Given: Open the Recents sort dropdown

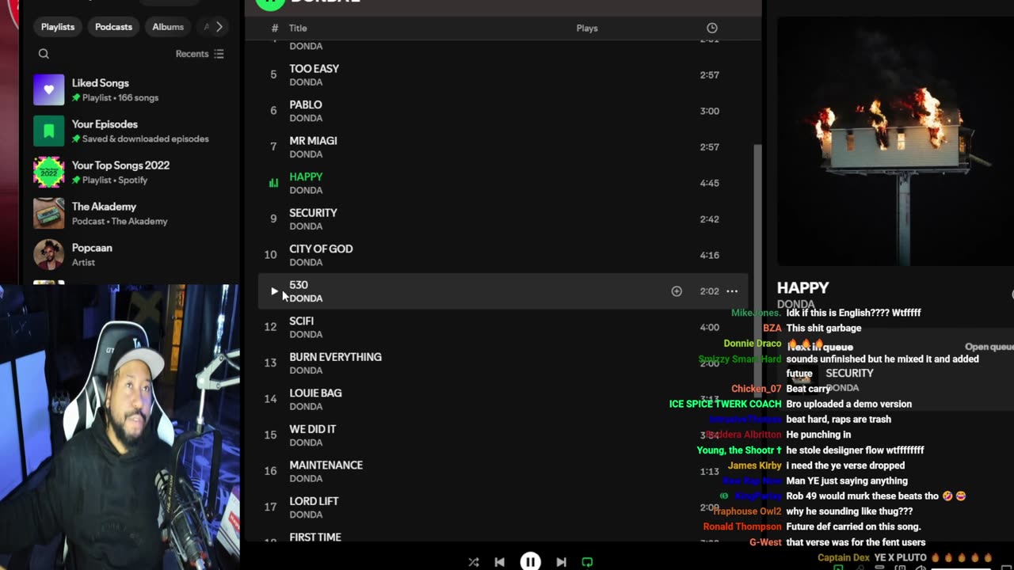Looking at the screenshot, I should [200, 54].
